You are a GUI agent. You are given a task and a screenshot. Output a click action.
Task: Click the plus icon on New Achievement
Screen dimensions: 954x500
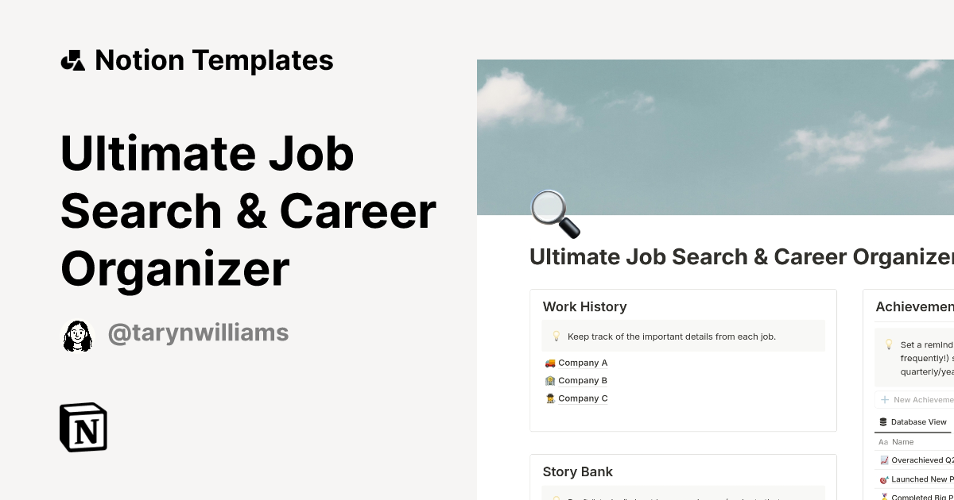point(884,399)
